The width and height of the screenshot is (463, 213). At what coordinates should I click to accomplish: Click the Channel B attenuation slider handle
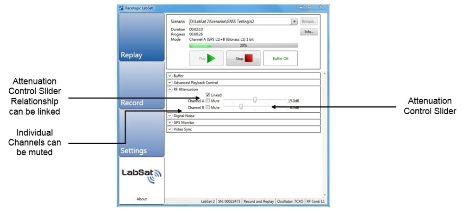pyautogui.click(x=241, y=107)
